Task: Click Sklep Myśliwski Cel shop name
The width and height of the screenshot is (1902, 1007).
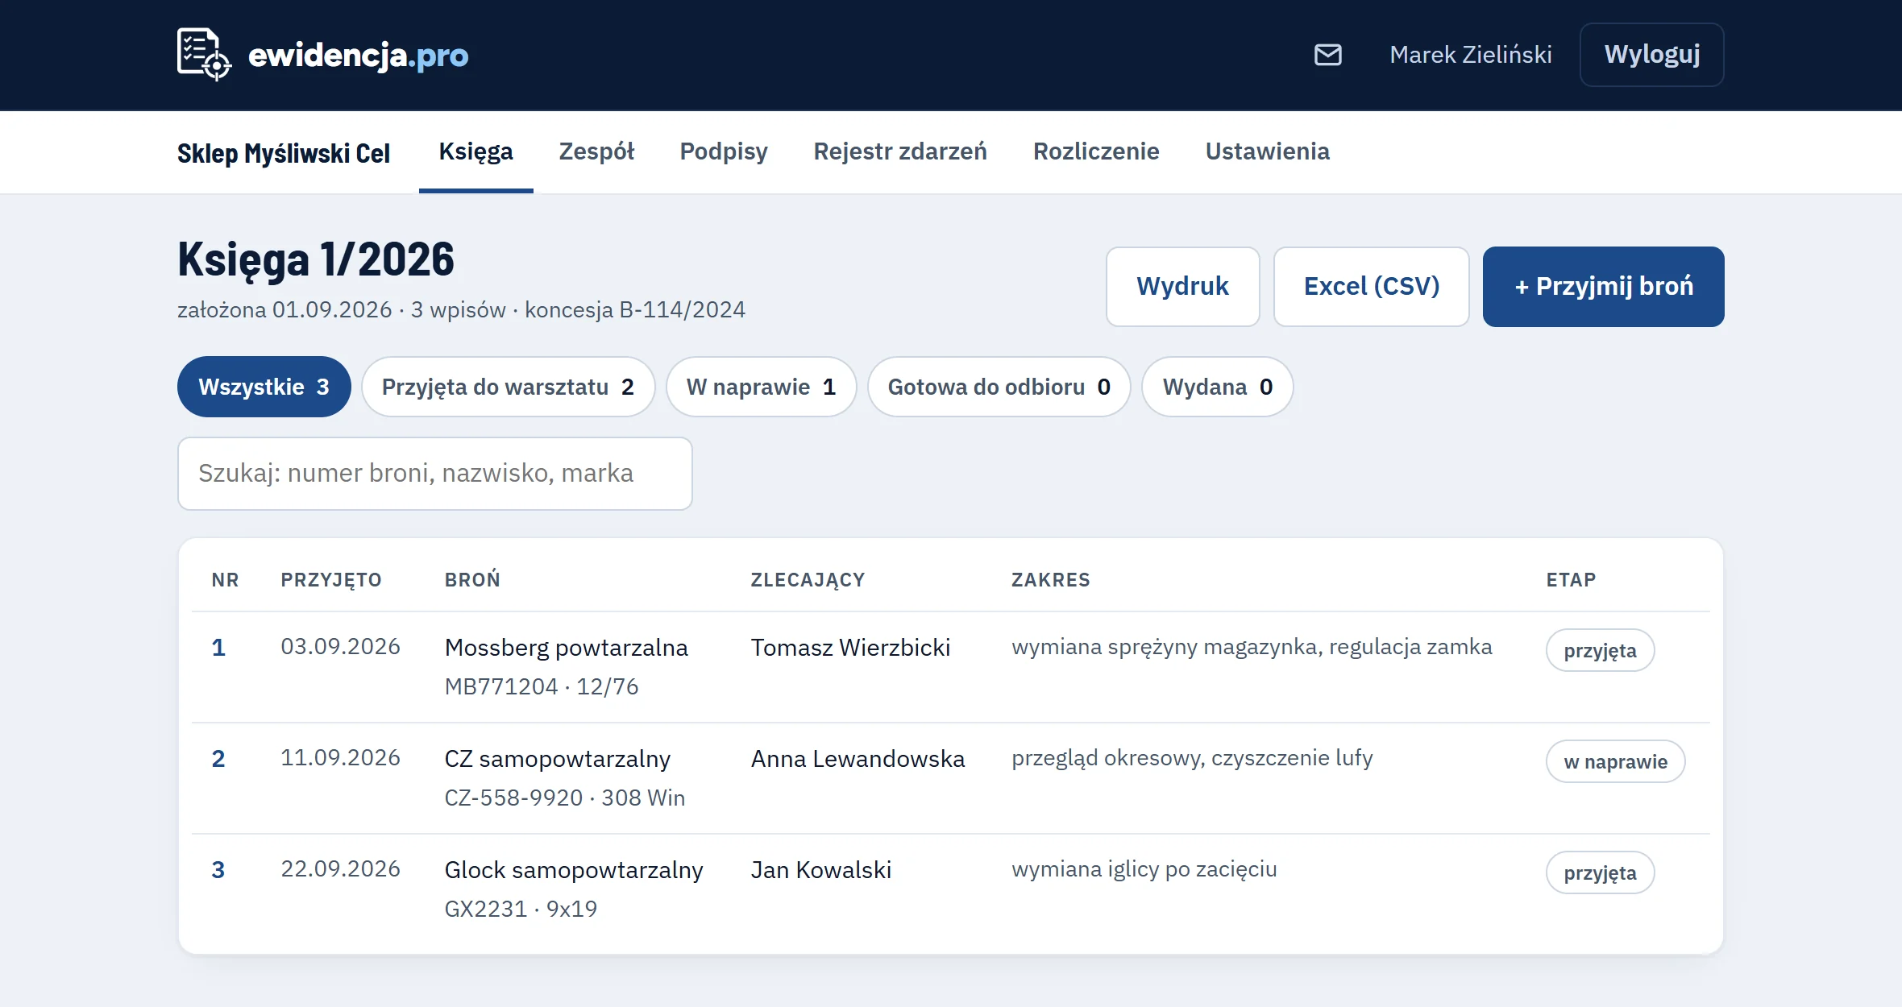Action: (284, 153)
